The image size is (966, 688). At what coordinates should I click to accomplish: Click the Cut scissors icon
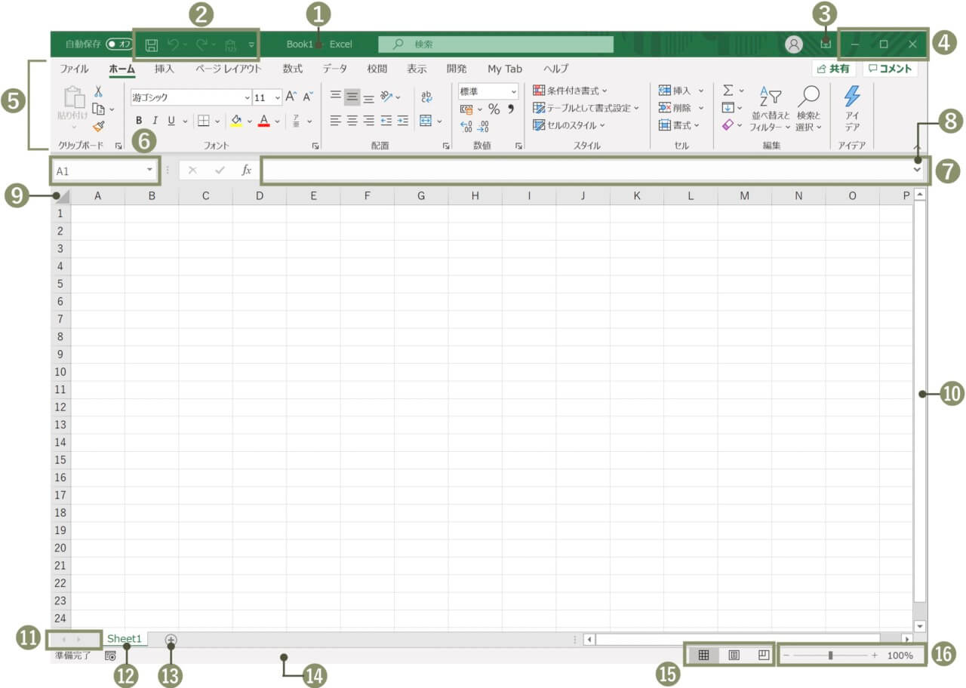click(x=98, y=91)
